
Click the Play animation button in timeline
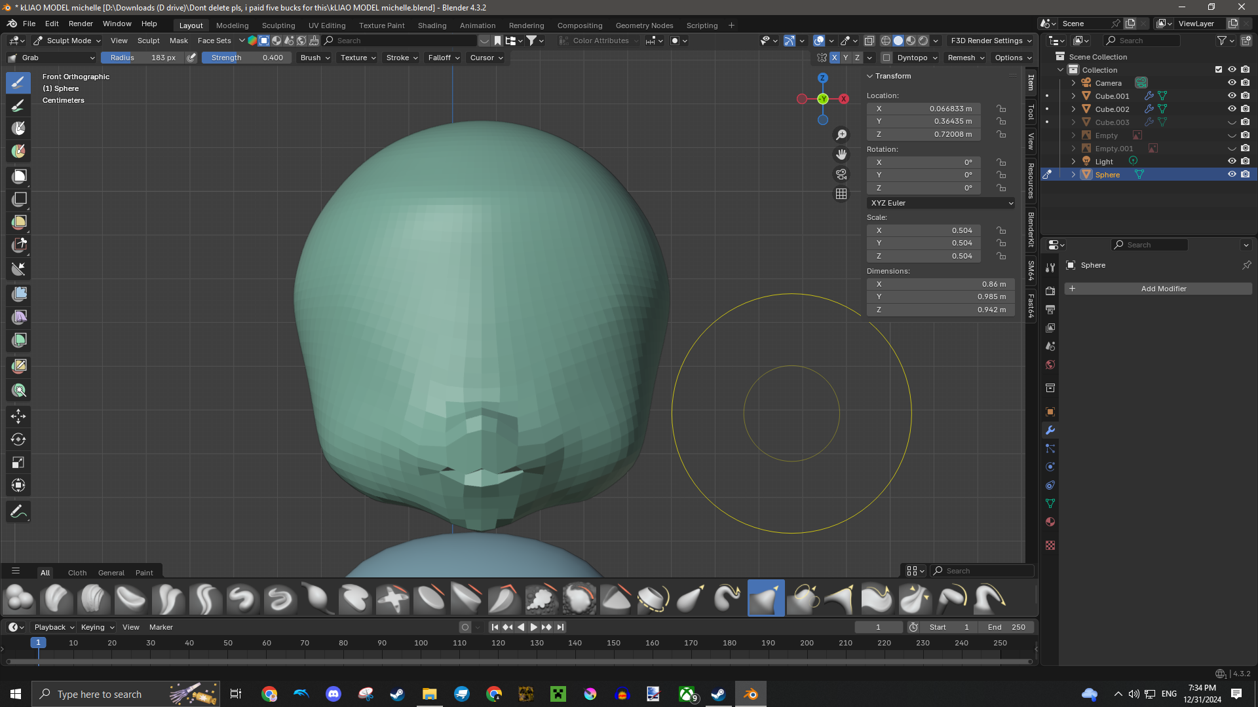533,627
